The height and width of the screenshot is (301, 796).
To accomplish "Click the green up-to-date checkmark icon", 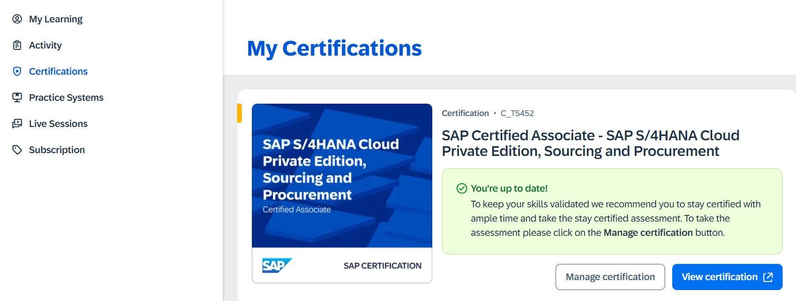I will point(462,188).
